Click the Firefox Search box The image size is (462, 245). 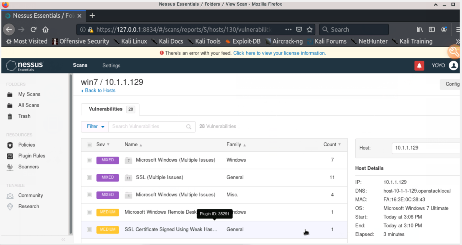coord(354,30)
